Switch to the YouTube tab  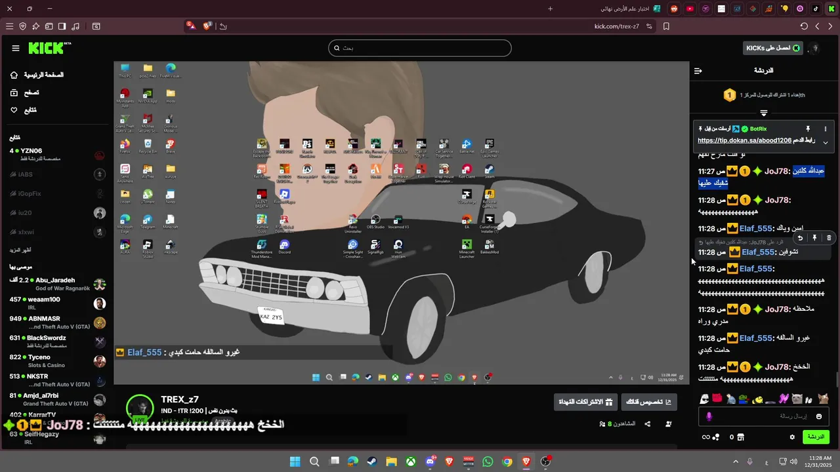pos(690,9)
